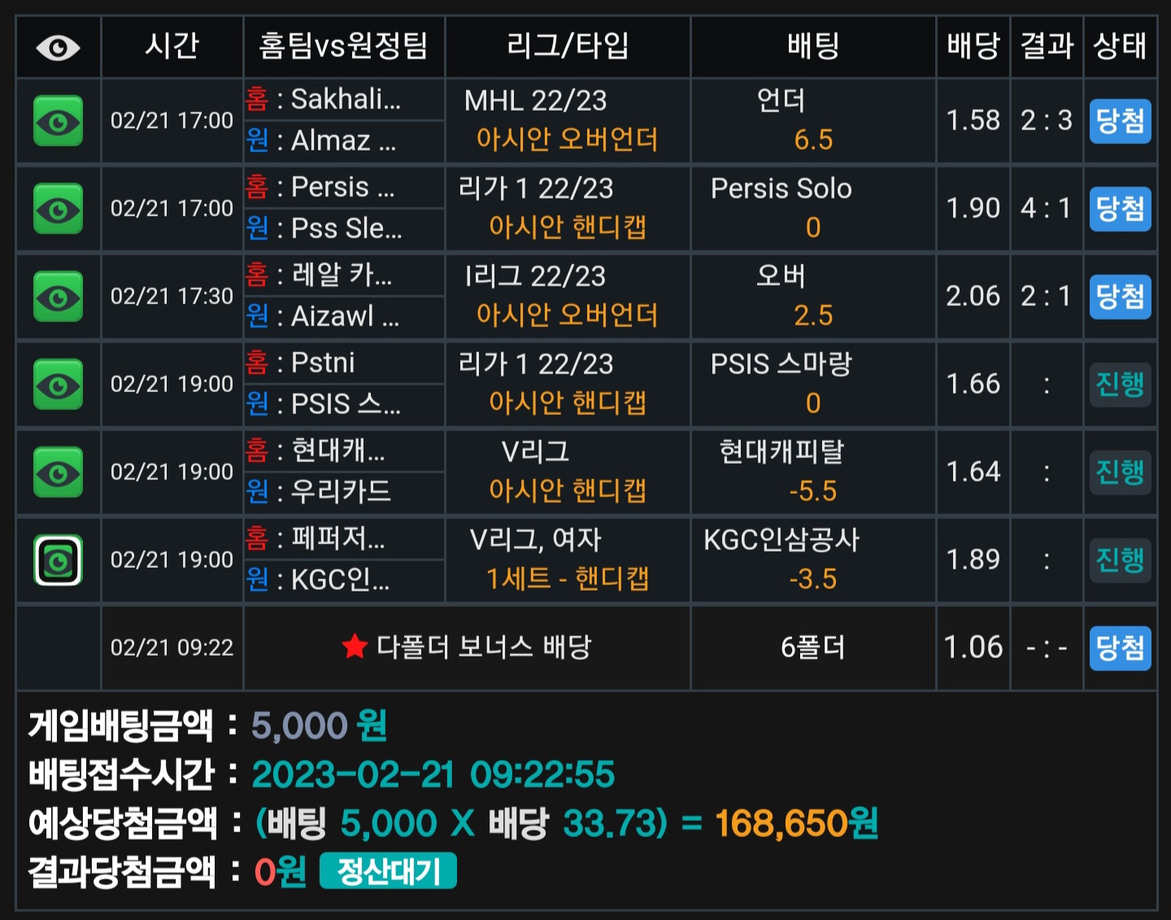Click the 배당 column header
The height and width of the screenshot is (920, 1171).
[x=973, y=46]
